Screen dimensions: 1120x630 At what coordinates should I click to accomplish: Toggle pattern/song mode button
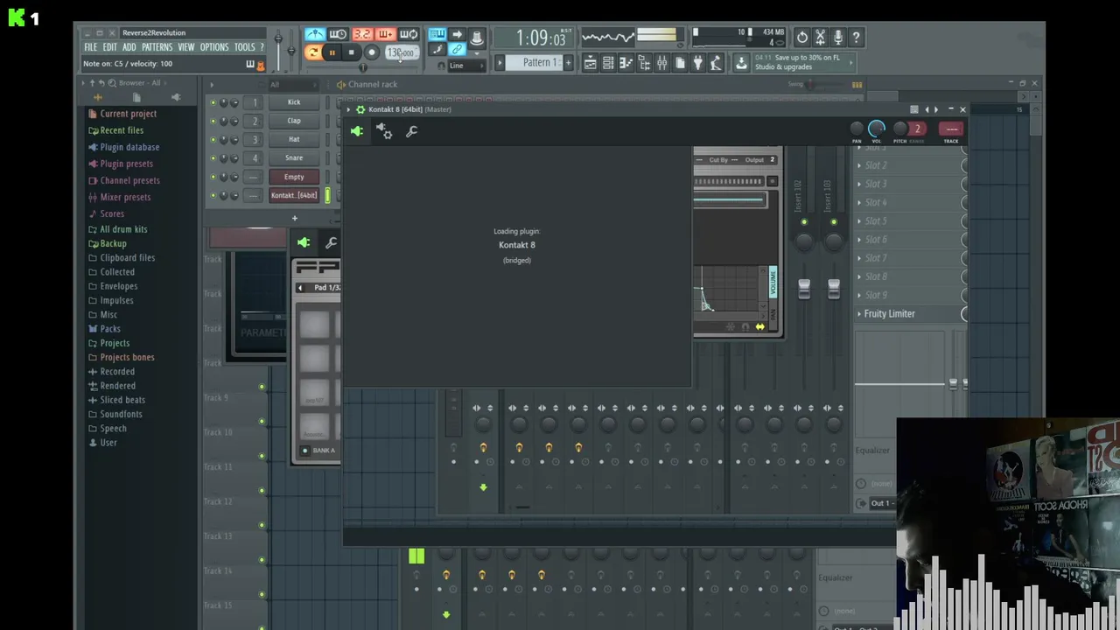coord(312,52)
